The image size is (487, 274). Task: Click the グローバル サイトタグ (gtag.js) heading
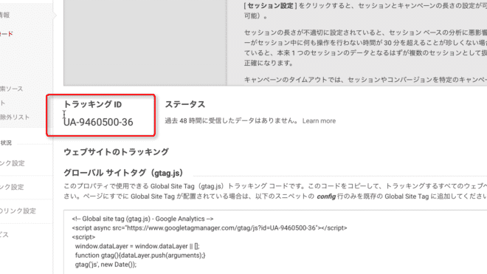coord(123,173)
